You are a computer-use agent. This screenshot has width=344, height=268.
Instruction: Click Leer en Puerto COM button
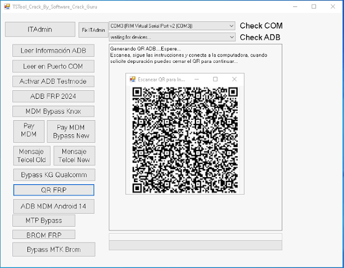tap(53, 66)
